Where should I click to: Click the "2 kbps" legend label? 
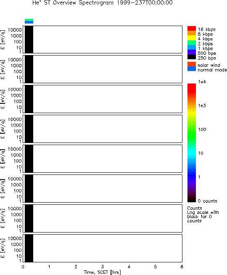(205, 44)
